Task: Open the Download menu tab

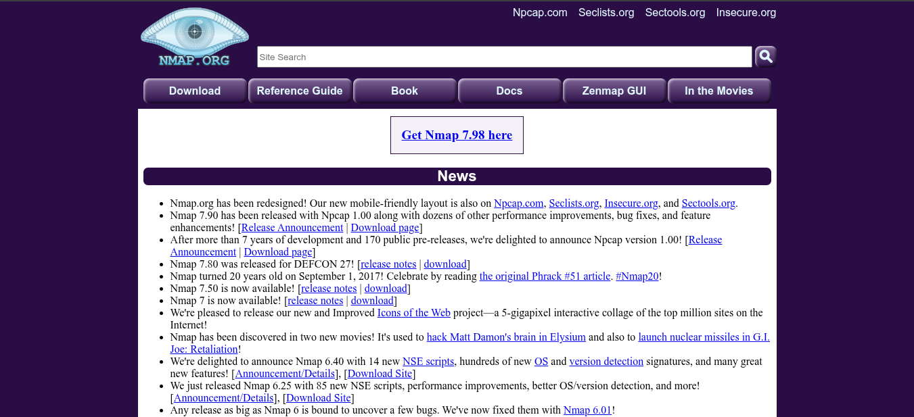Action: click(195, 91)
